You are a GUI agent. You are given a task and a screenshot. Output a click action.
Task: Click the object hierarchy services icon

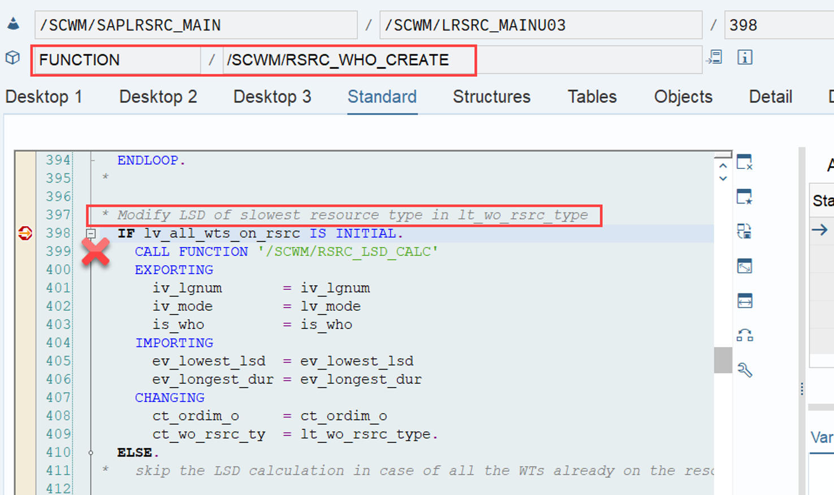[x=745, y=335]
